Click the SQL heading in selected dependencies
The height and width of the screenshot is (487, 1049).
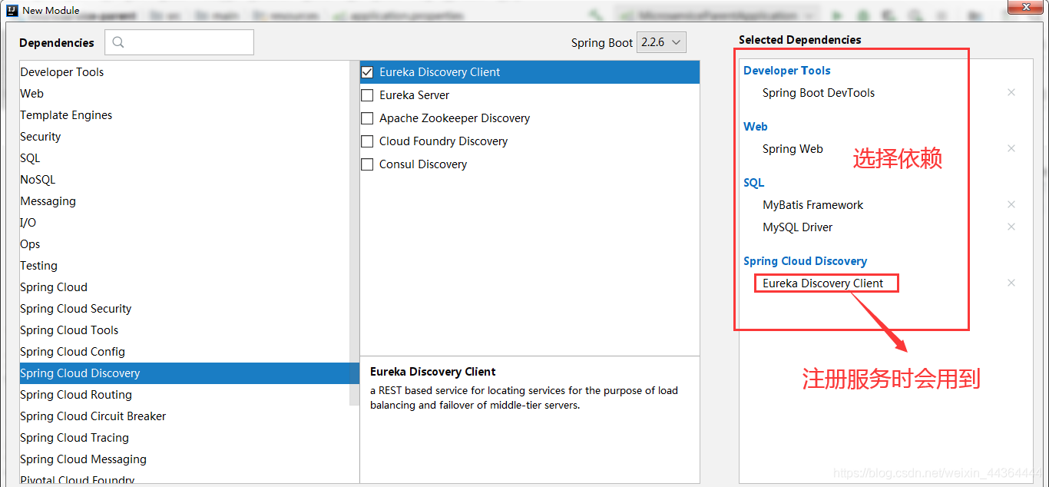coord(754,183)
